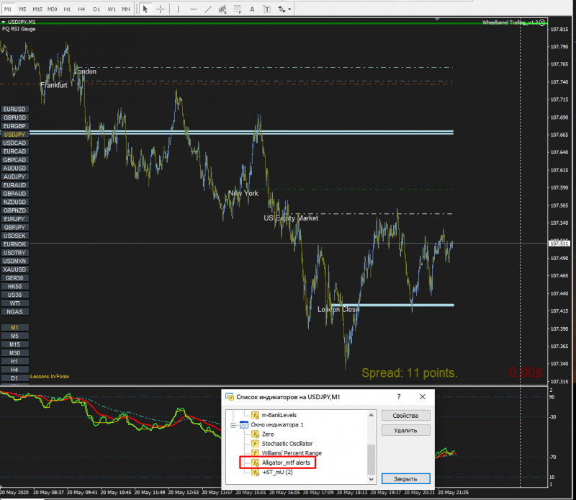This screenshot has height=500, width=576.
Task: Switch to M5 timeframe in toolbar
Action: pyautogui.click(x=22, y=9)
